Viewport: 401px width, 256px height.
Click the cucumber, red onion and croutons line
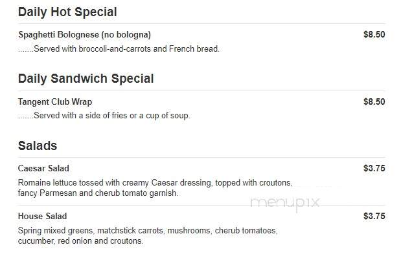(x=80, y=241)
